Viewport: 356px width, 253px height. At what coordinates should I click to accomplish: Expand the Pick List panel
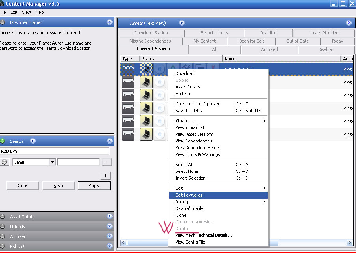(110, 246)
